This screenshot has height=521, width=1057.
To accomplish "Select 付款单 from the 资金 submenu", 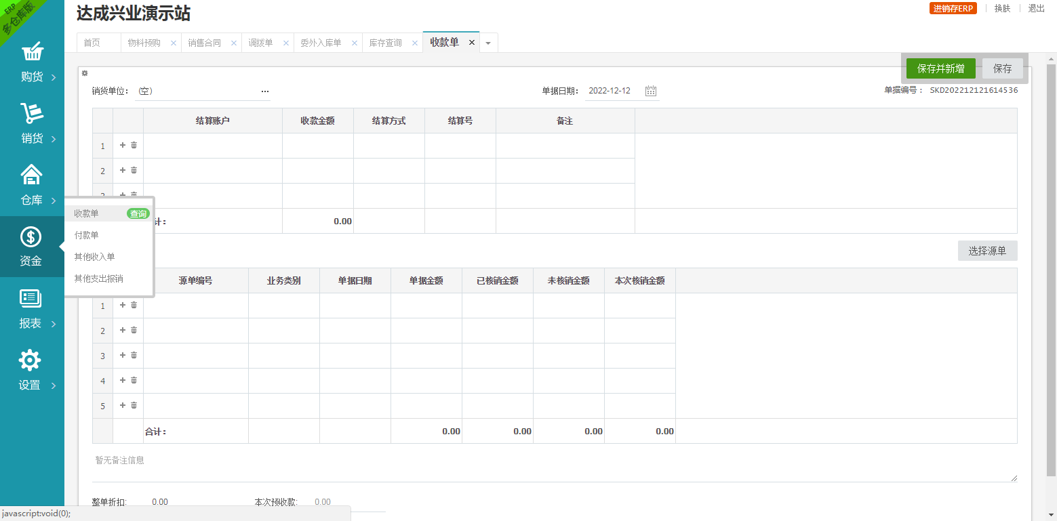I will 86,235.
